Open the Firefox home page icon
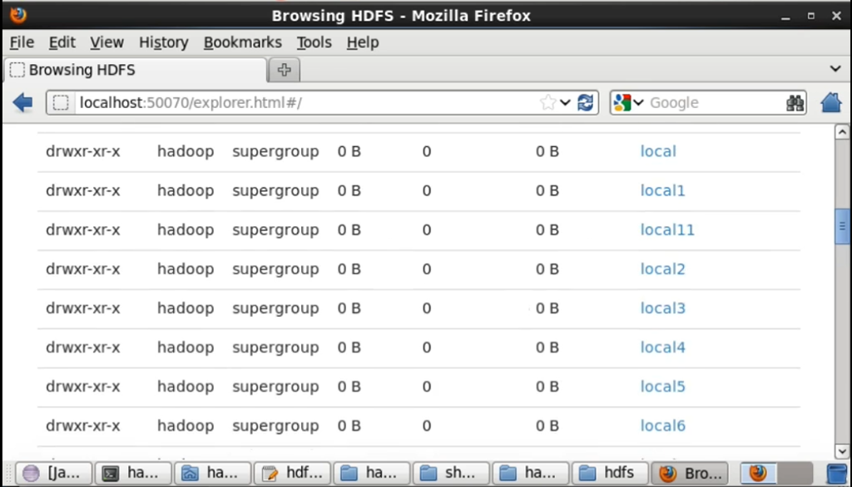 point(831,102)
